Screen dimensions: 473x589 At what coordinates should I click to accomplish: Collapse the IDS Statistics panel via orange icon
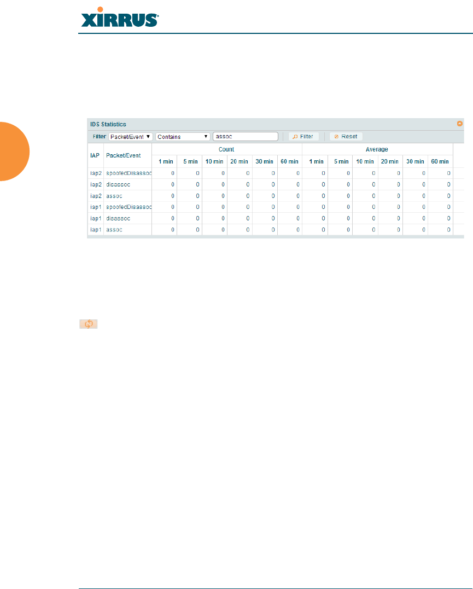click(459, 124)
